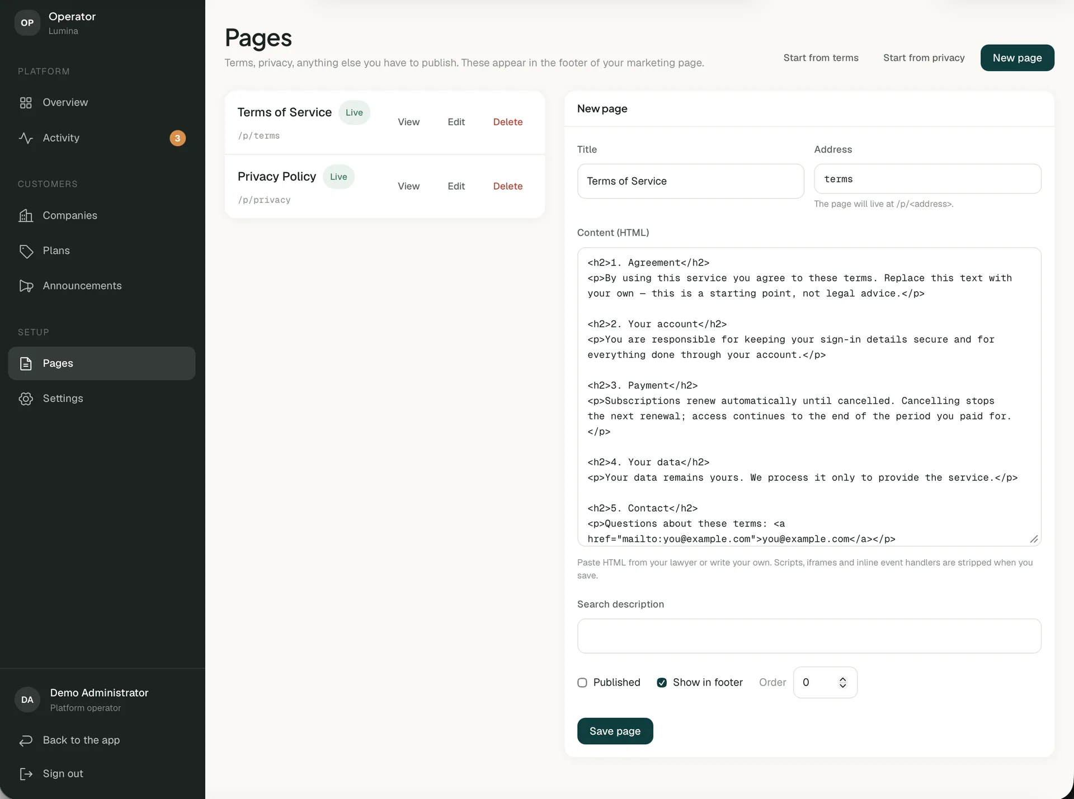
Task: Click the Sign out label
Action: [x=63, y=774]
